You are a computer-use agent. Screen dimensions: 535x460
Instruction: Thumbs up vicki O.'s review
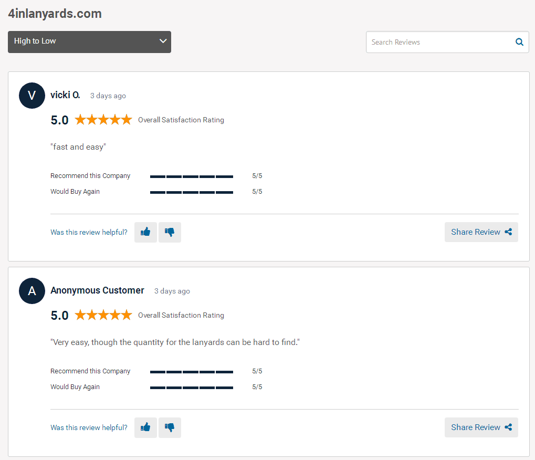pyautogui.click(x=145, y=233)
